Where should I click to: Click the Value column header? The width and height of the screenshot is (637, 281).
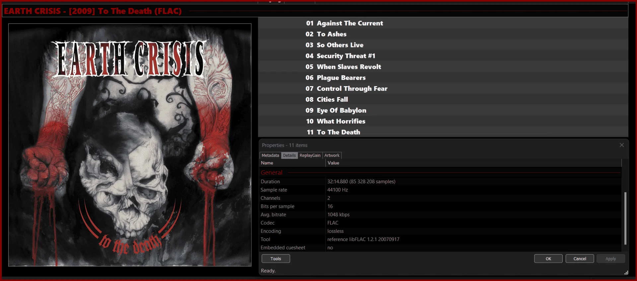pyautogui.click(x=473, y=163)
